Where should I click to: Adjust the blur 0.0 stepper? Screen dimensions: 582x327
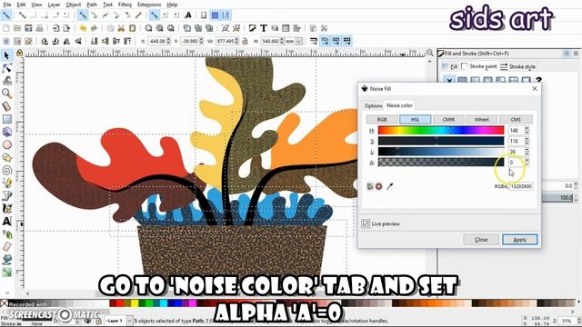click(576, 185)
